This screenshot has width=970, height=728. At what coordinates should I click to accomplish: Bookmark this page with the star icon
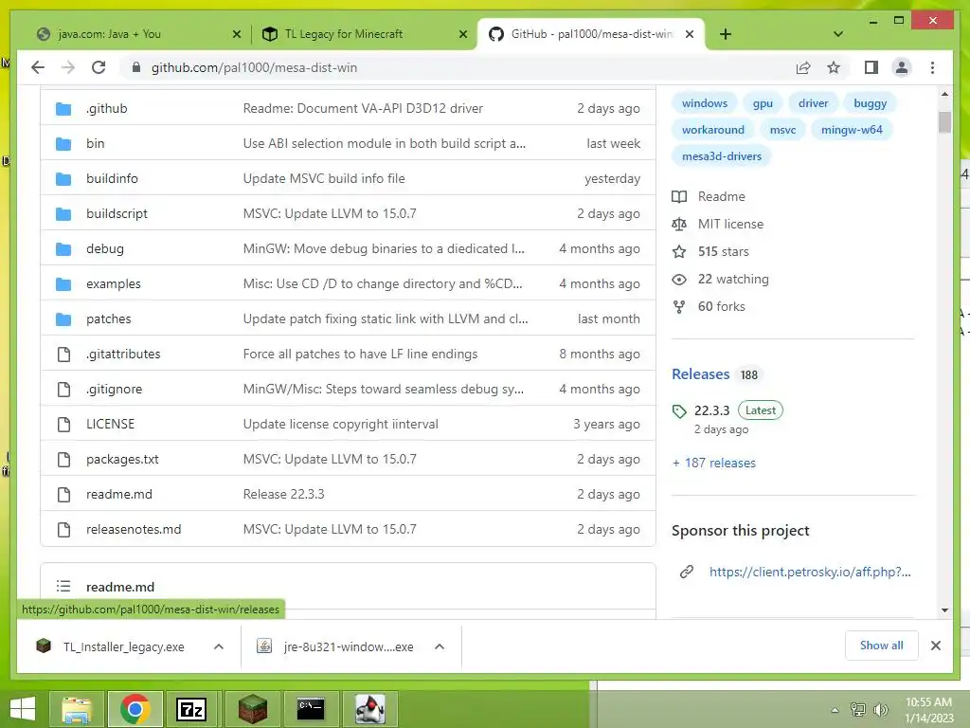point(834,67)
